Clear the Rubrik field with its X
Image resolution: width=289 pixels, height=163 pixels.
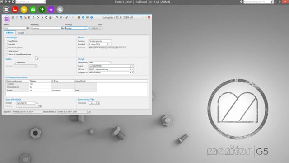pyautogui.click(x=131, y=66)
